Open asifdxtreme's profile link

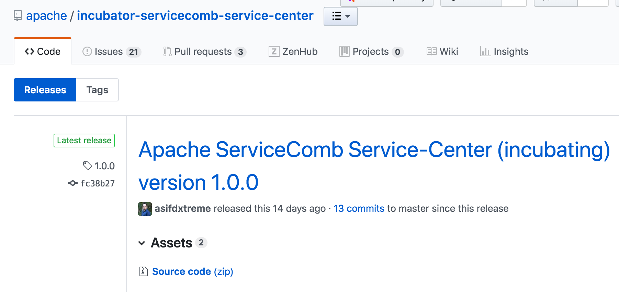tap(183, 208)
